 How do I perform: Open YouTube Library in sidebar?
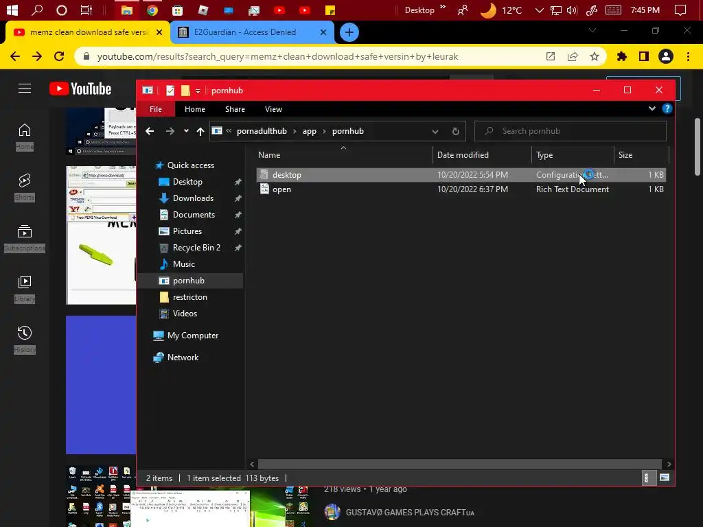(25, 289)
